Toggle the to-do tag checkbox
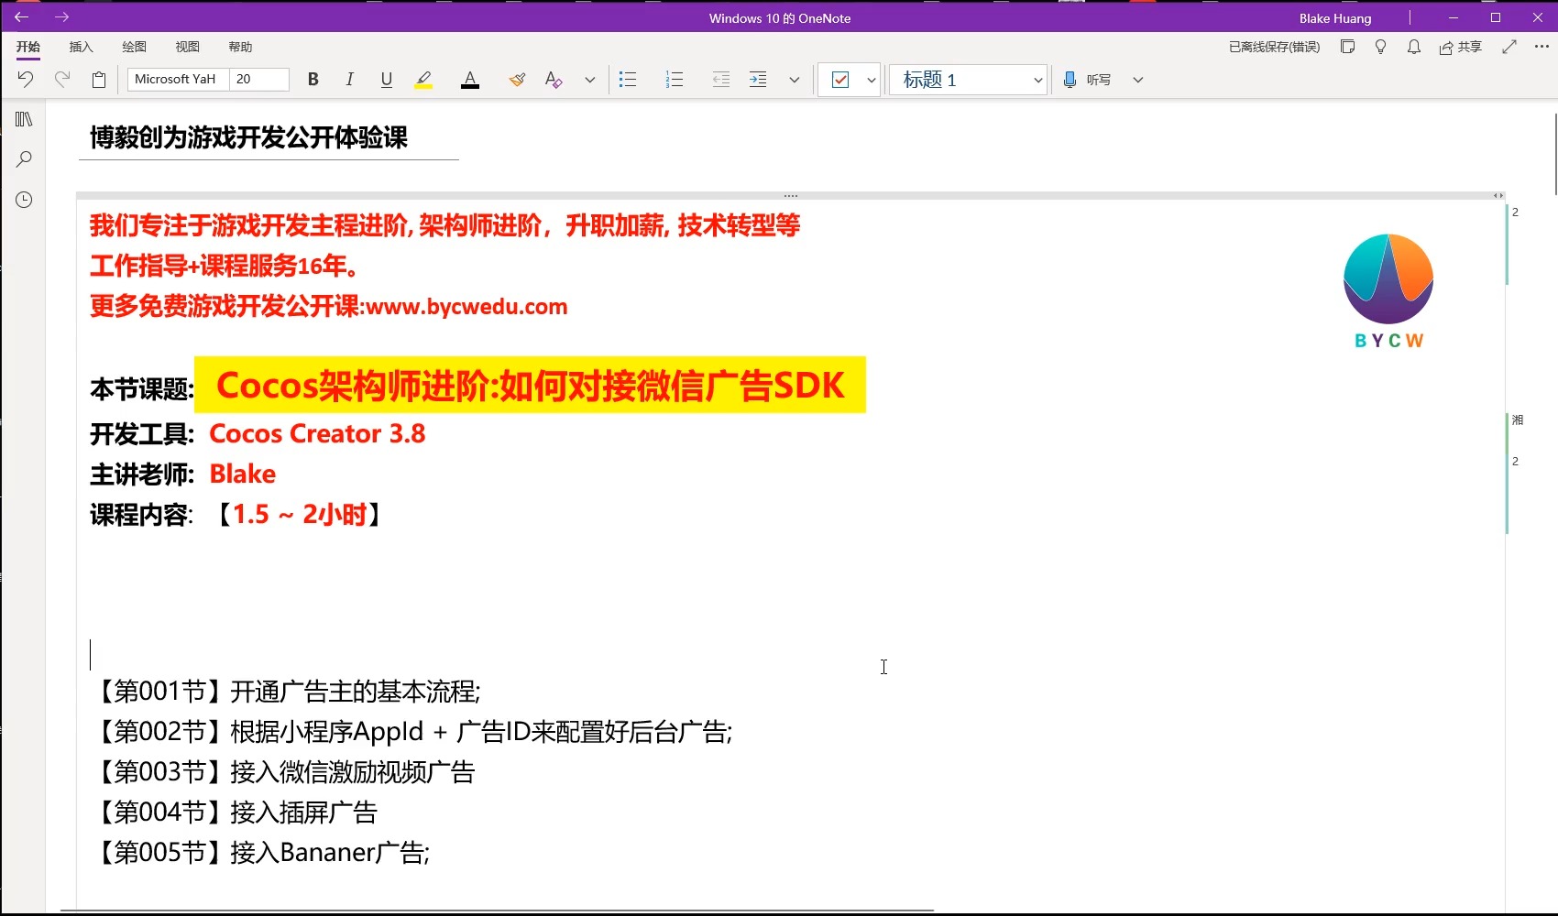This screenshot has width=1558, height=916. coord(840,80)
